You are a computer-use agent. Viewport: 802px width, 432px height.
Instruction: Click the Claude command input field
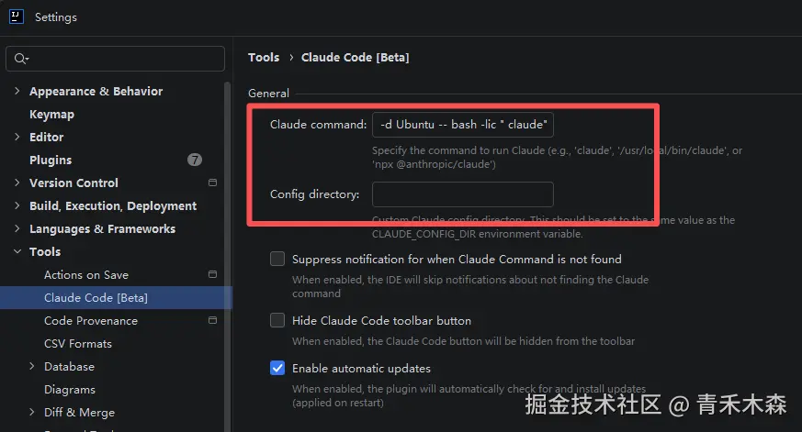coord(462,125)
